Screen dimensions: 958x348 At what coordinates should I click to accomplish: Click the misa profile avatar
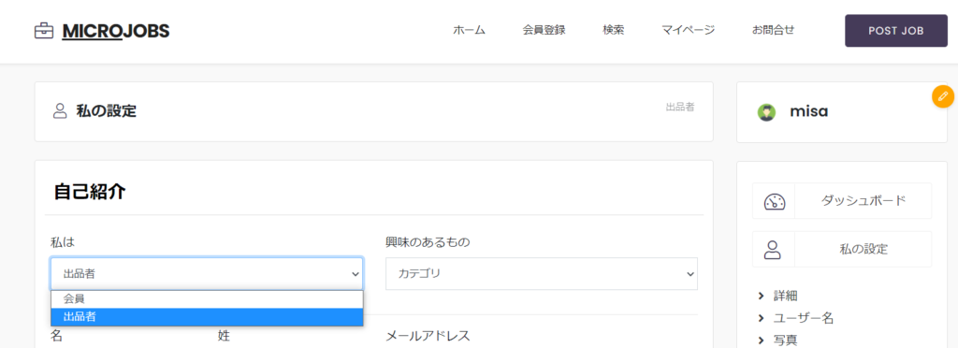click(766, 111)
